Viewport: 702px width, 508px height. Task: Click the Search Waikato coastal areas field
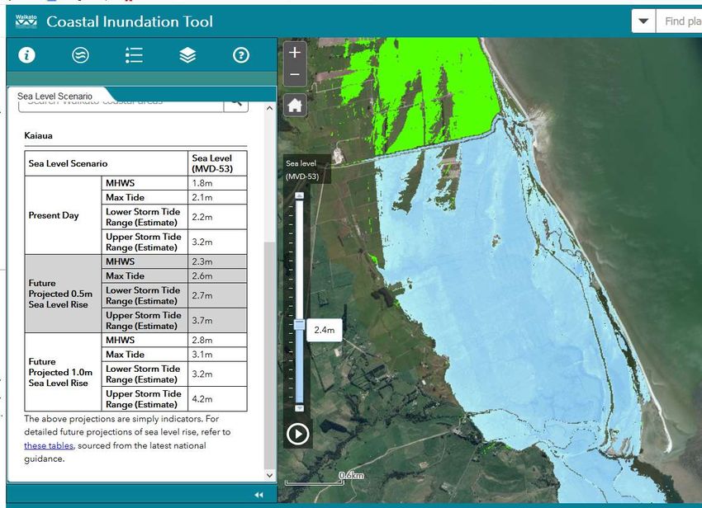pyautogui.click(x=121, y=105)
